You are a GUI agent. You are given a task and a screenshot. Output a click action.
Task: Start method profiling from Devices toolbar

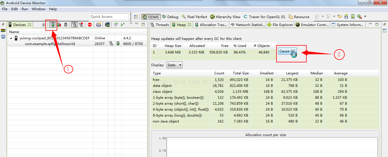(81, 25)
